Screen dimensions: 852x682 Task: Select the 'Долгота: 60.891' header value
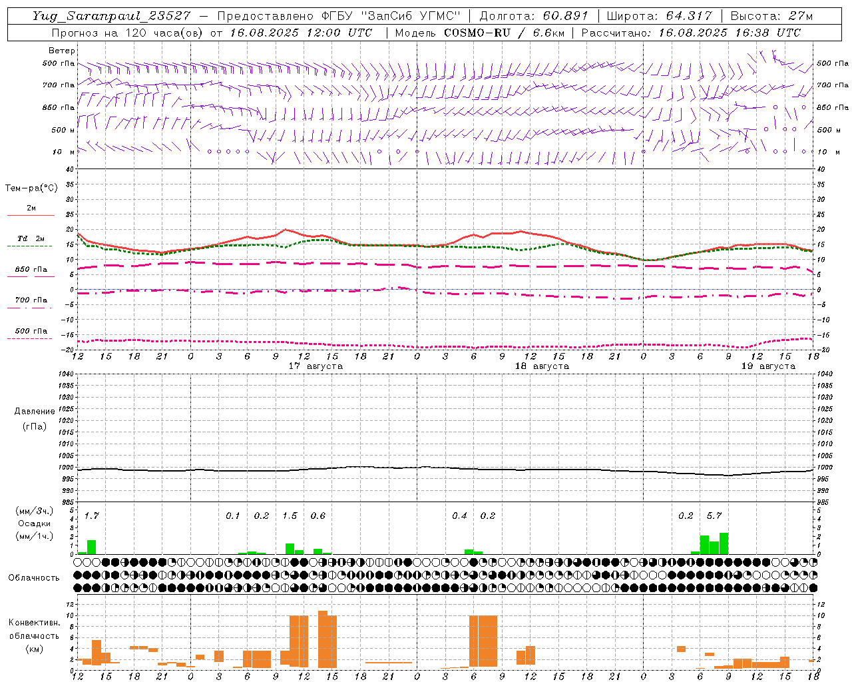click(x=534, y=16)
